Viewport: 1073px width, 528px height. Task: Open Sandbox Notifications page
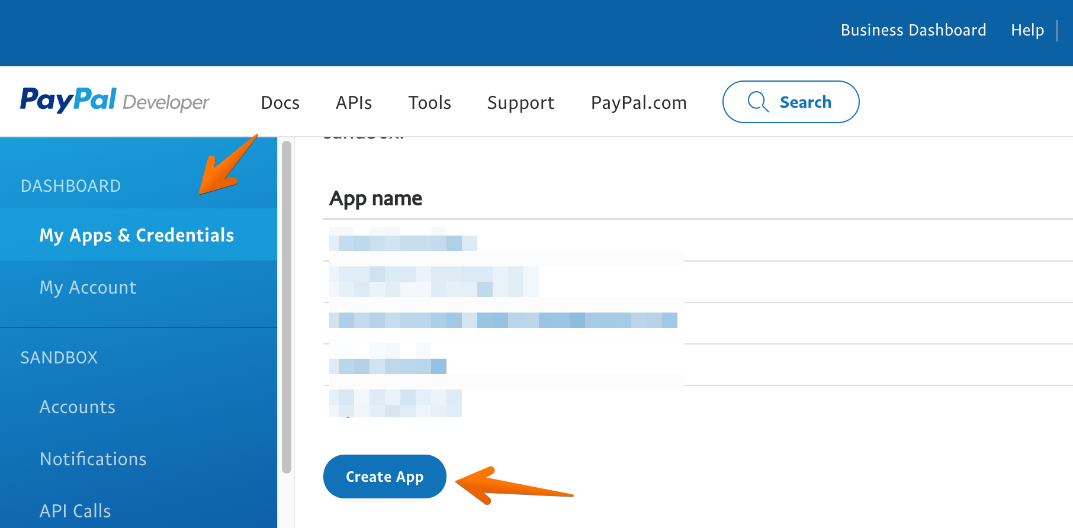[93, 459]
